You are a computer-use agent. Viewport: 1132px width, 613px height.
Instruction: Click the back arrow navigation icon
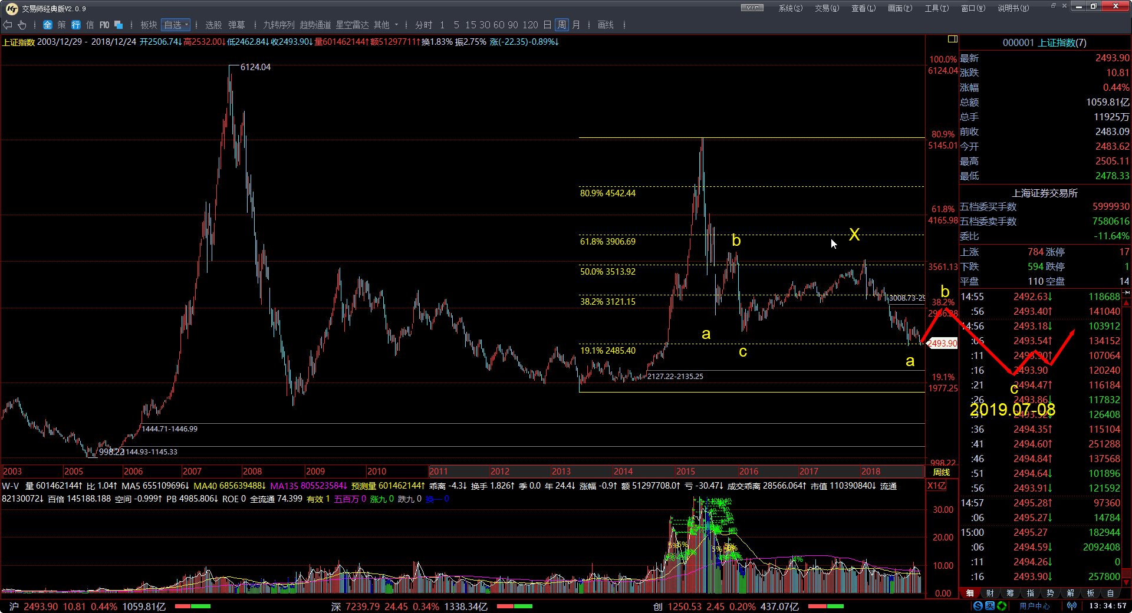8,25
